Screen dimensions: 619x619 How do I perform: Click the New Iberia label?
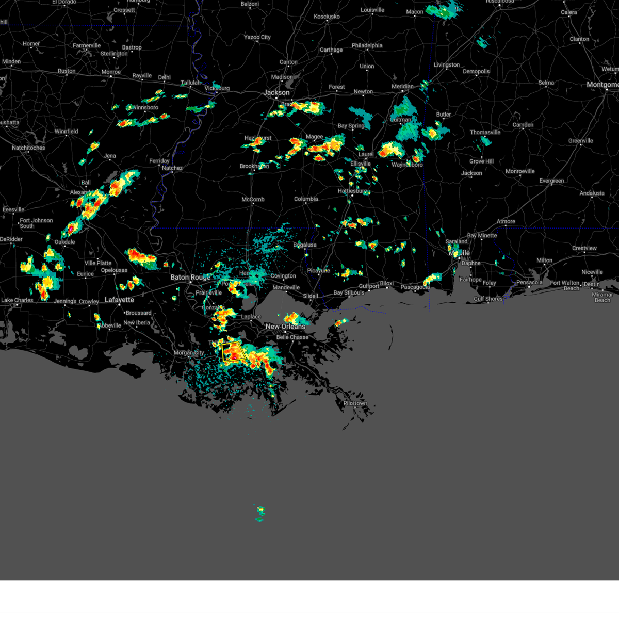(x=137, y=323)
